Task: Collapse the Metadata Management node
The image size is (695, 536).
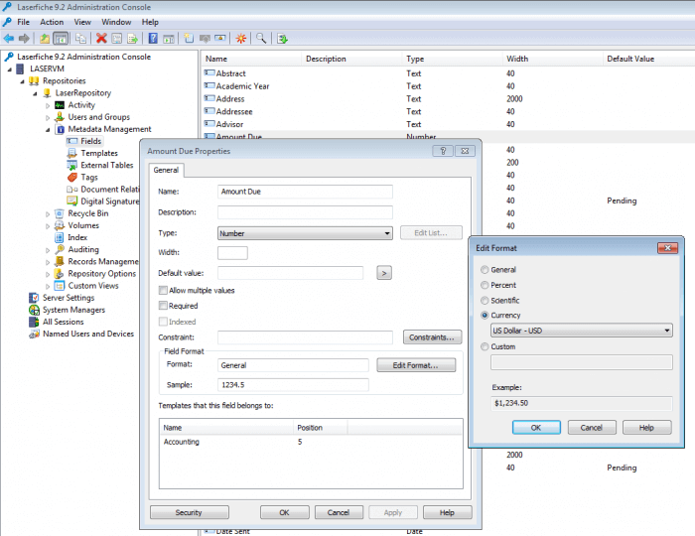Action: coord(48,129)
